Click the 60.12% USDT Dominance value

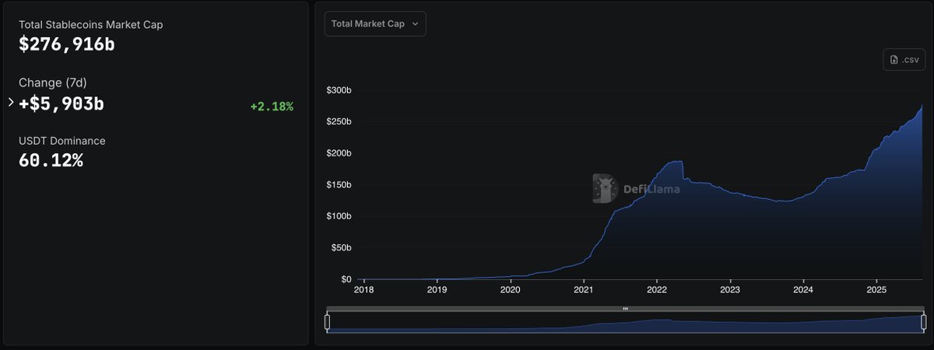51,160
